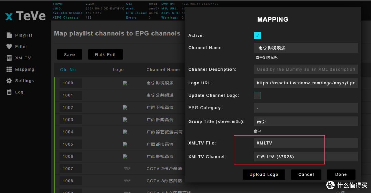Click the Channel Name input field
This screenshot has height=193, width=371.
click(306, 48)
